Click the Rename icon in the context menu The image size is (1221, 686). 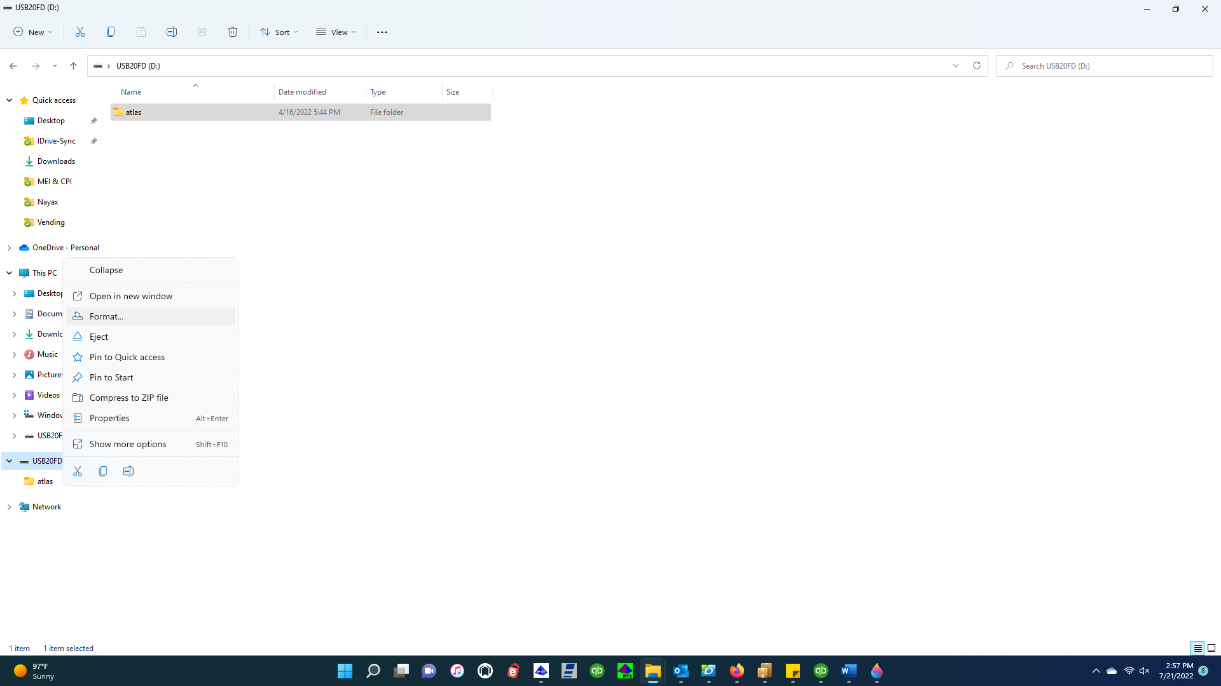click(128, 471)
